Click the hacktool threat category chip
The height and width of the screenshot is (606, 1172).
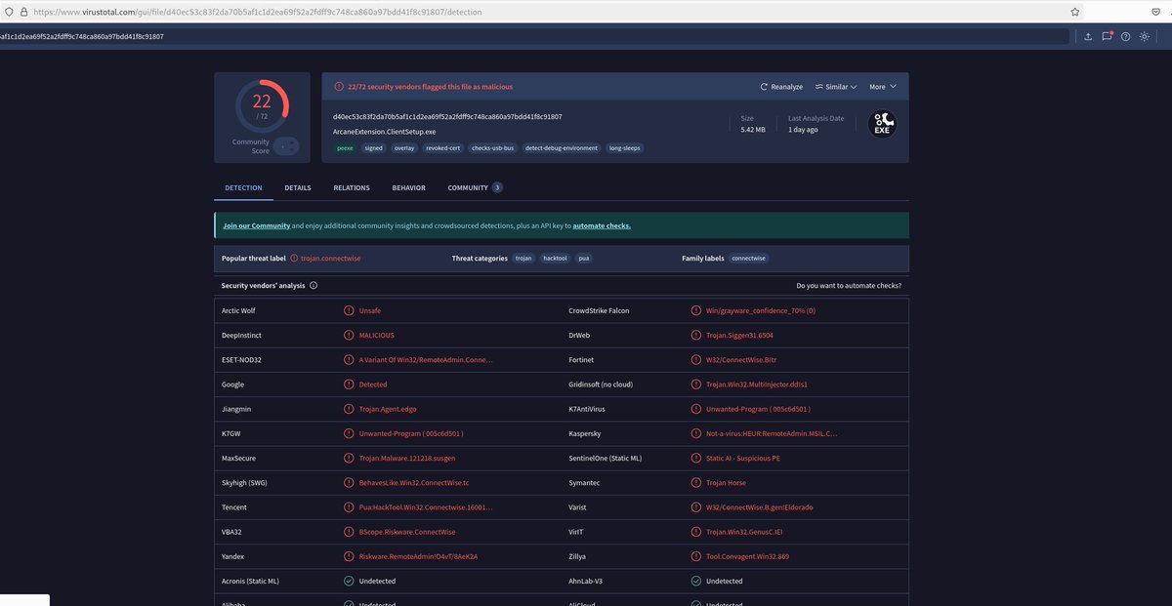(554, 259)
